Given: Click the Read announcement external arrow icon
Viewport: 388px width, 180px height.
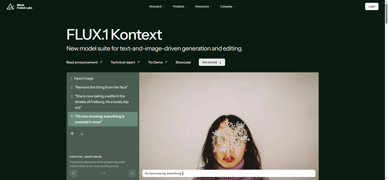Looking at the screenshot, I should point(101,62).
